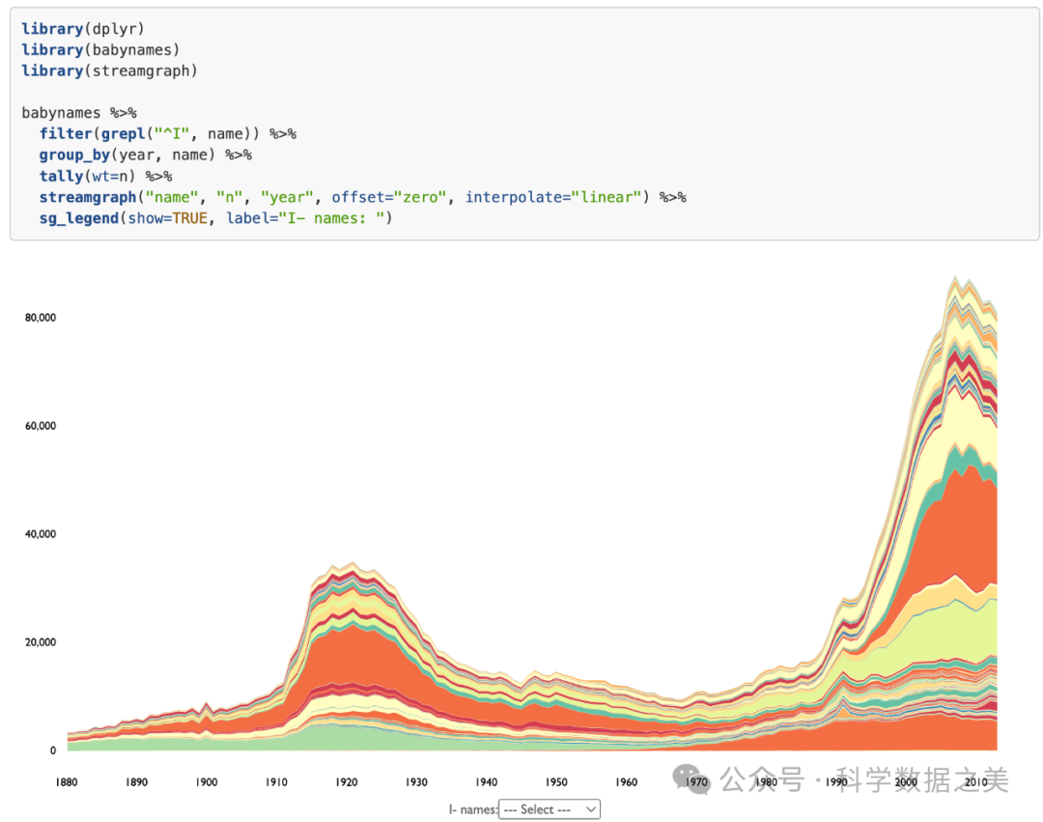Click the 80,000 y-axis label
This screenshot has width=1043, height=822.
[x=40, y=318]
